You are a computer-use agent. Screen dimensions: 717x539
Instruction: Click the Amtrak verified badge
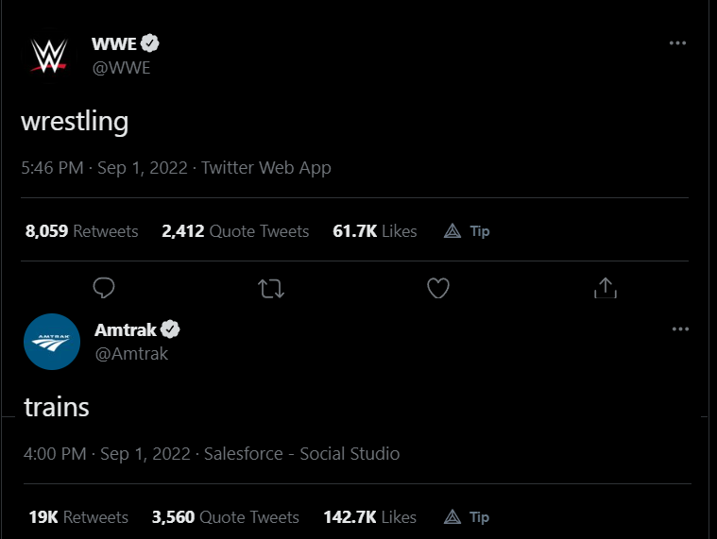pyautogui.click(x=171, y=329)
